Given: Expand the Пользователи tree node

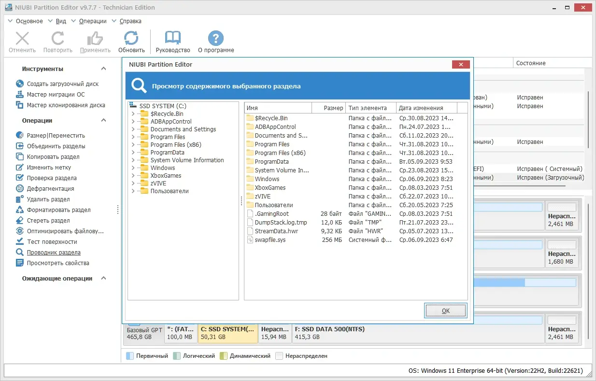Looking at the screenshot, I should point(133,191).
